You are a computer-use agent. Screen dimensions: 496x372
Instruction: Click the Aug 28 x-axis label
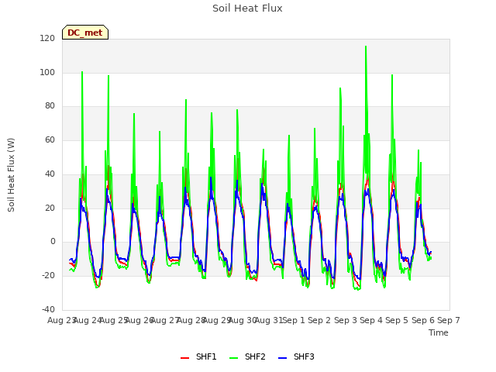191,320
